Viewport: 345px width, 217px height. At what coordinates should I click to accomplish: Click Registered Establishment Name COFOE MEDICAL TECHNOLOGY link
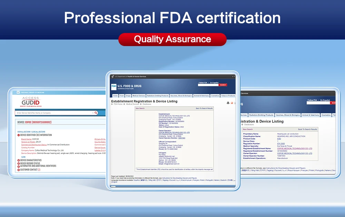pos(295,149)
